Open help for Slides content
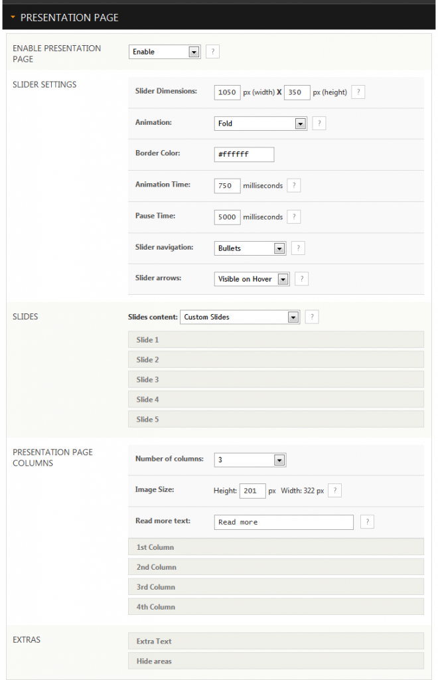Viewport: 438px width, 680px height. 312,317
